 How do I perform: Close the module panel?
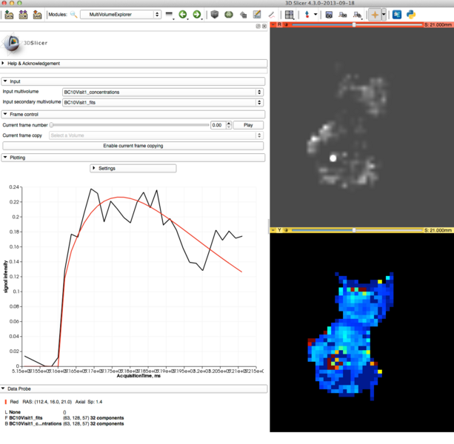(264, 26)
